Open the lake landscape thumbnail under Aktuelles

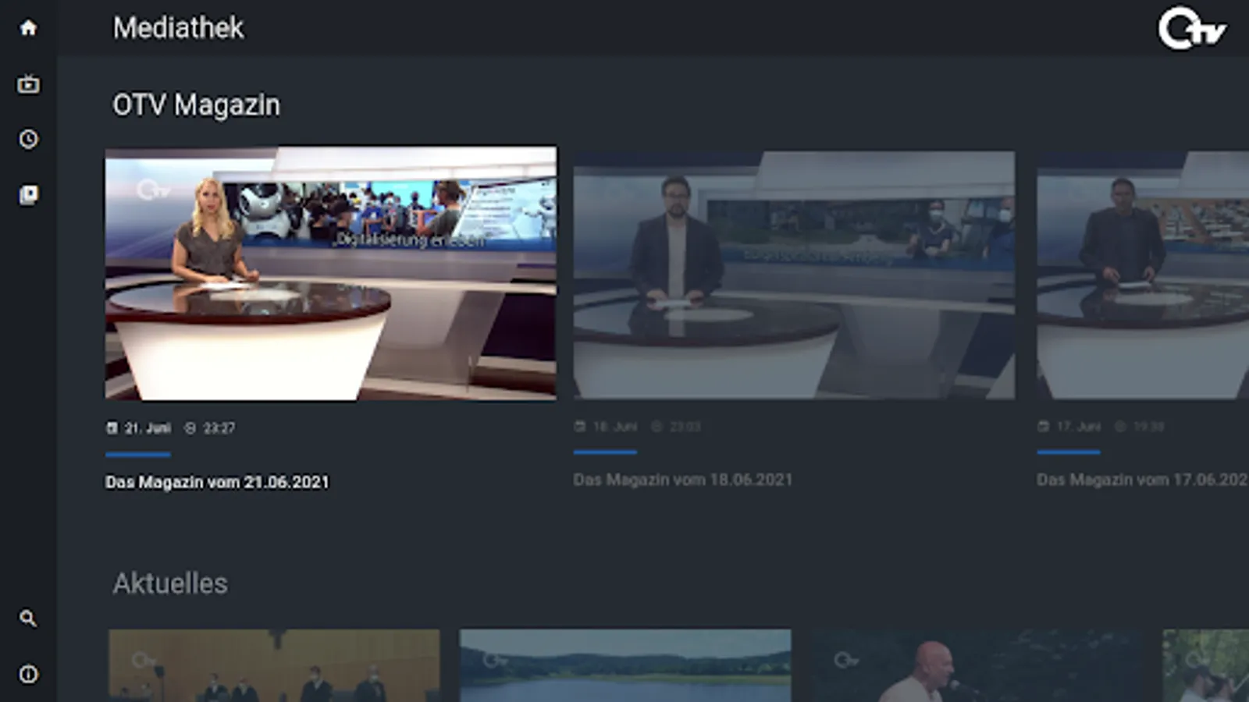(x=625, y=665)
